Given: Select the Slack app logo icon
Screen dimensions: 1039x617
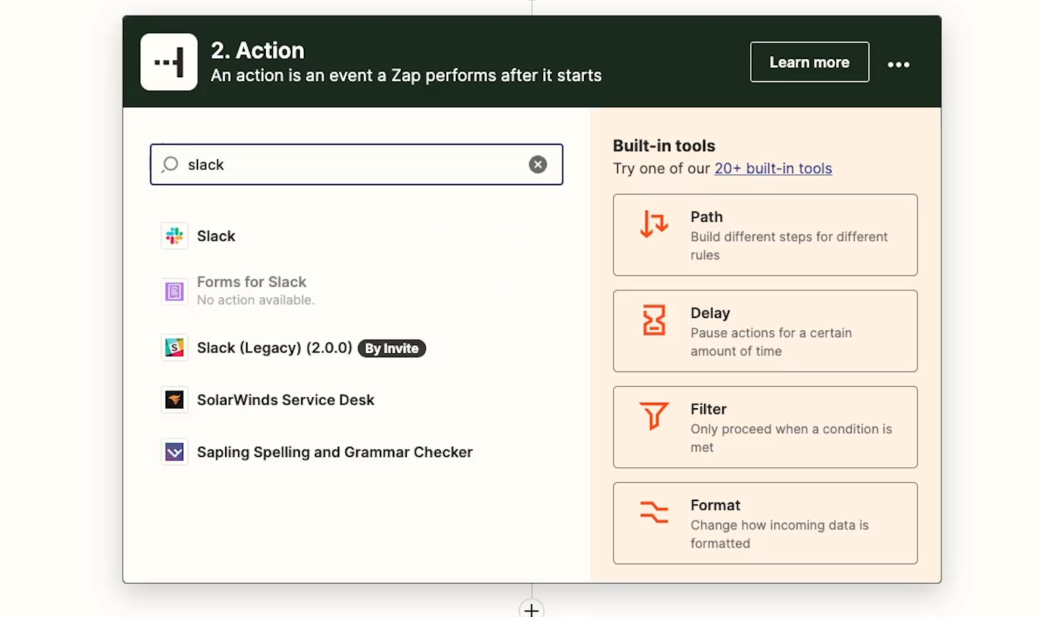Looking at the screenshot, I should [x=174, y=236].
